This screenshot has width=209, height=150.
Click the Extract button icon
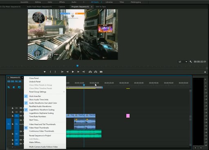click(96, 72)
